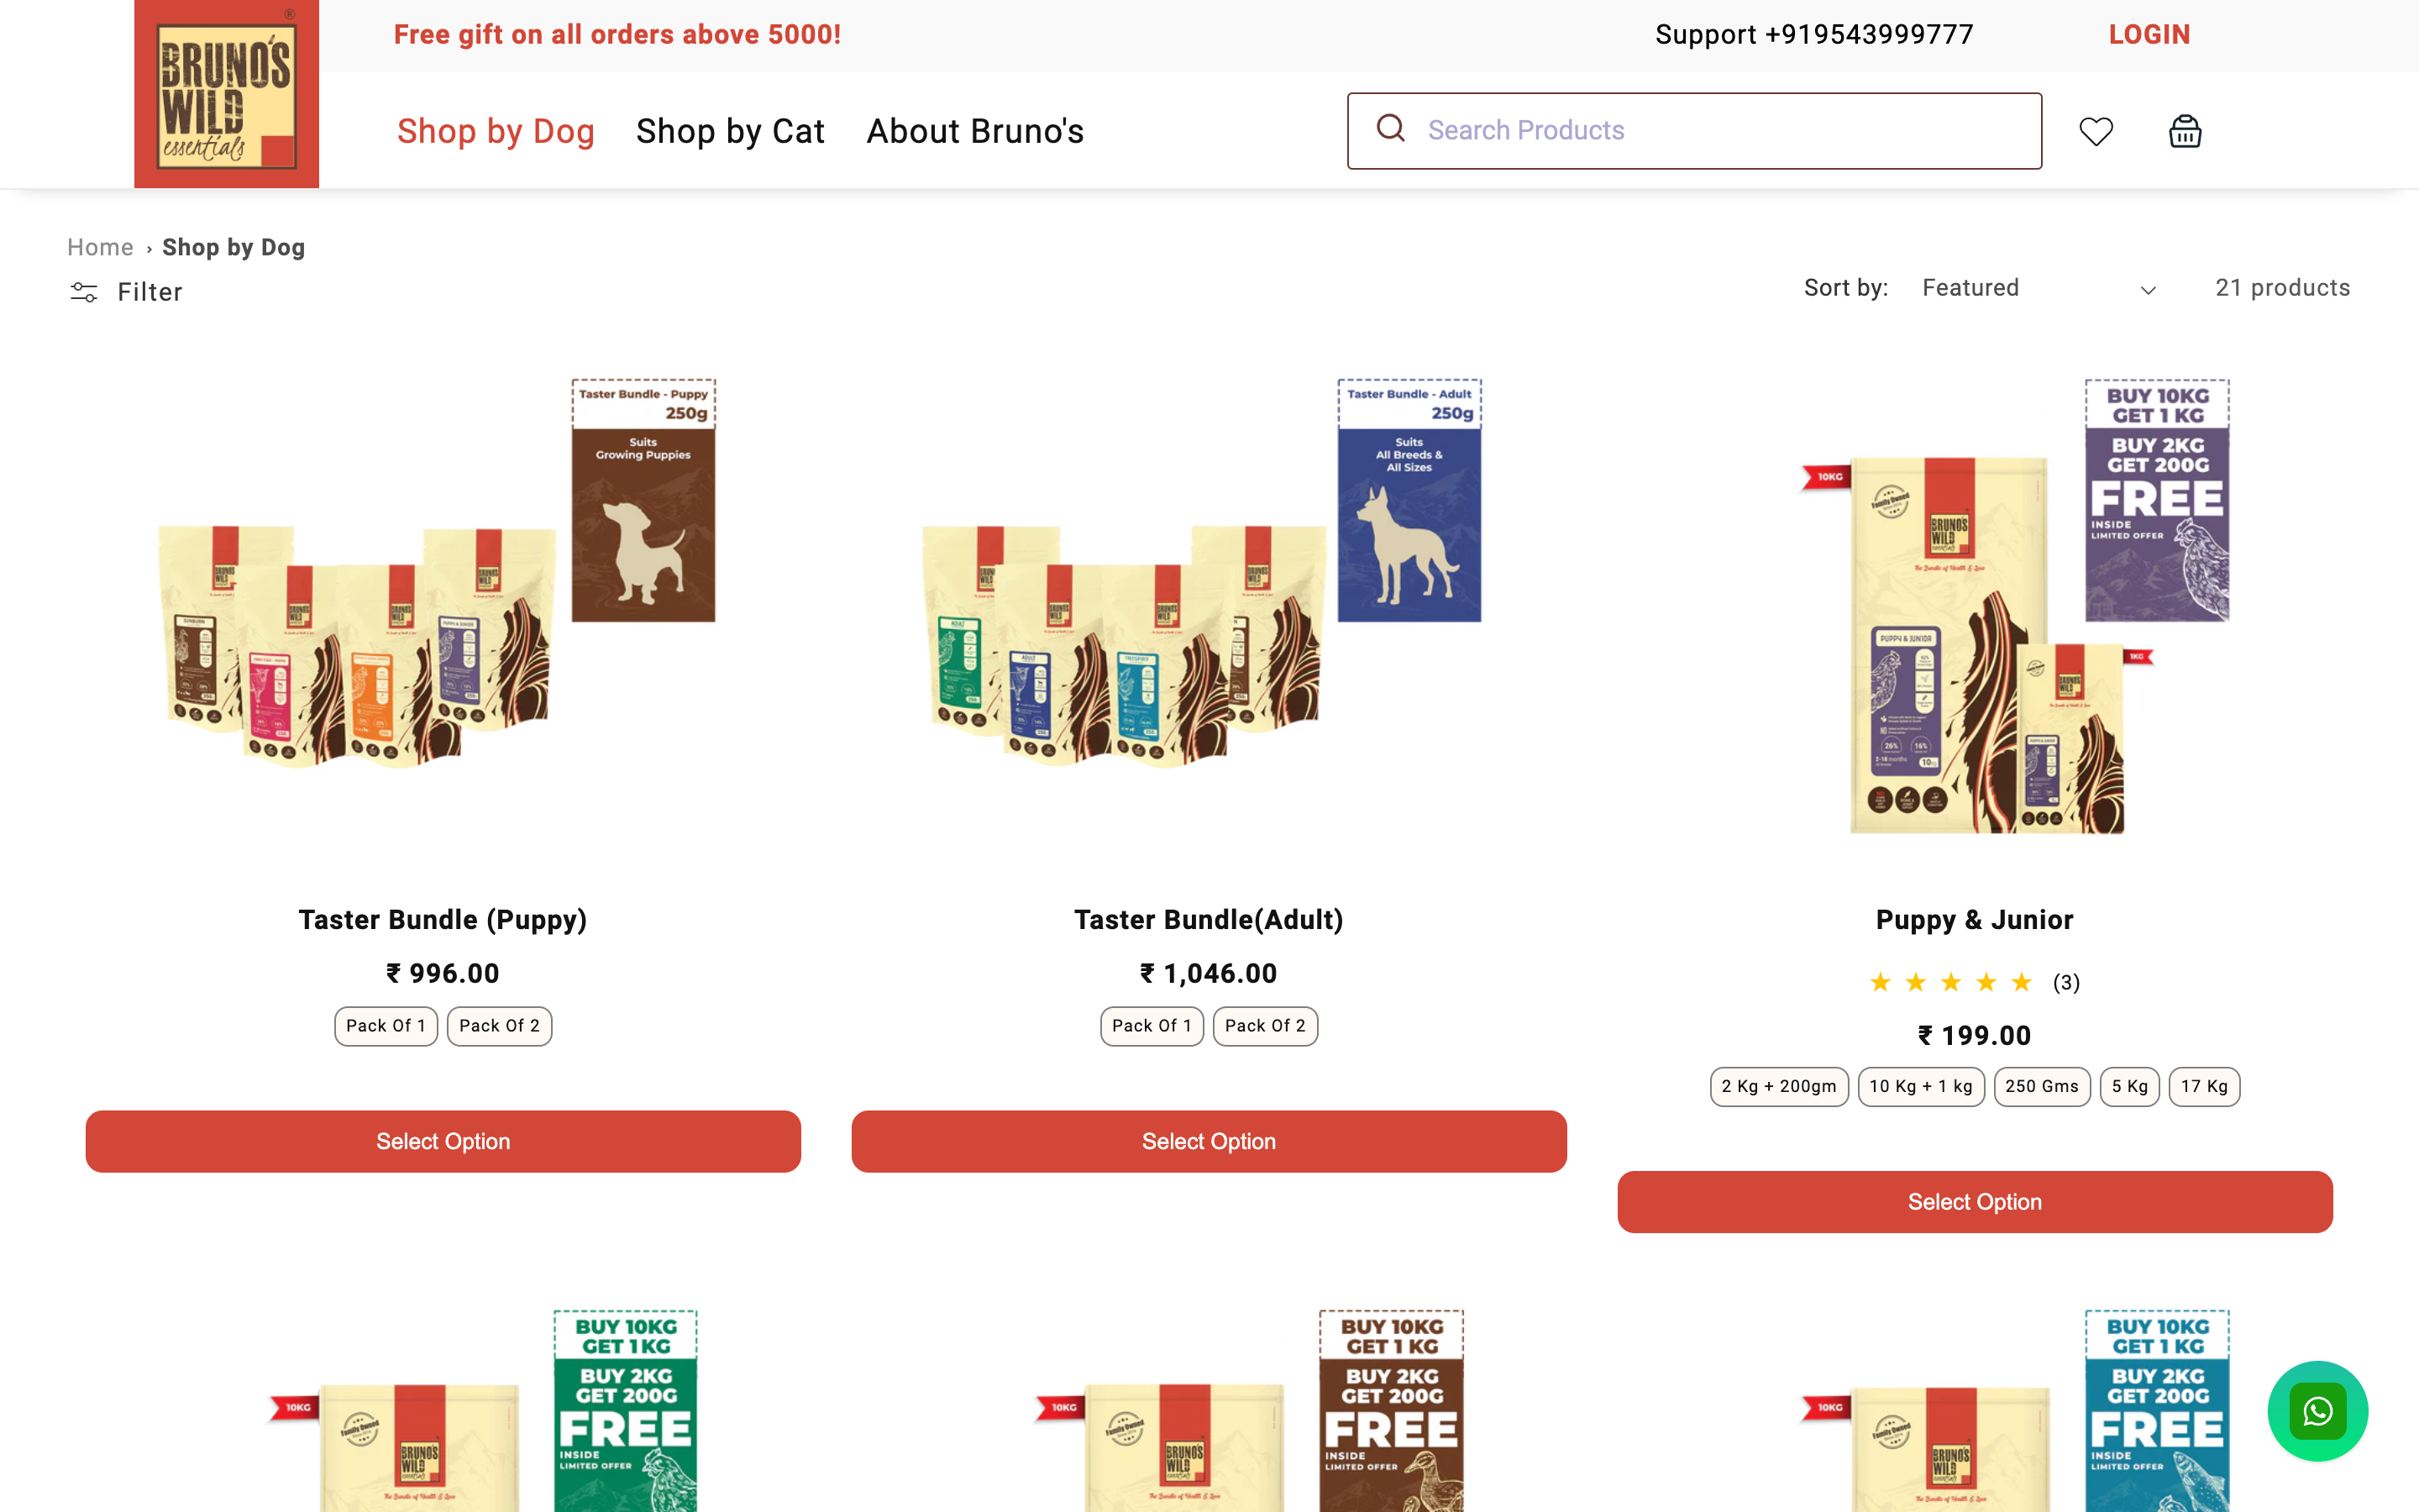This screenshot has height=1512, width=2419.
Task: Open the WhatsApp chat icon
Action: [2317, 1411]
